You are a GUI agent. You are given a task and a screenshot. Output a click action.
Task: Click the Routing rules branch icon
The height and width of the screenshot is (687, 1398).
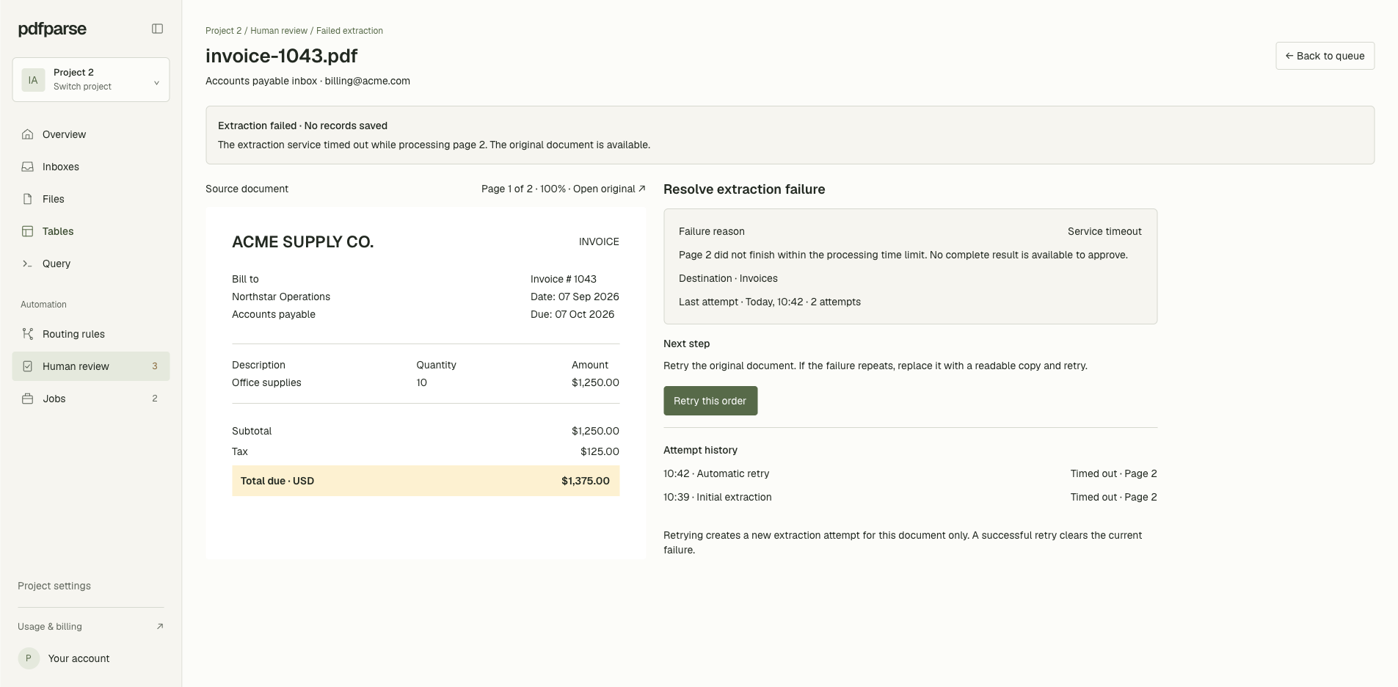tap(27, 334)
